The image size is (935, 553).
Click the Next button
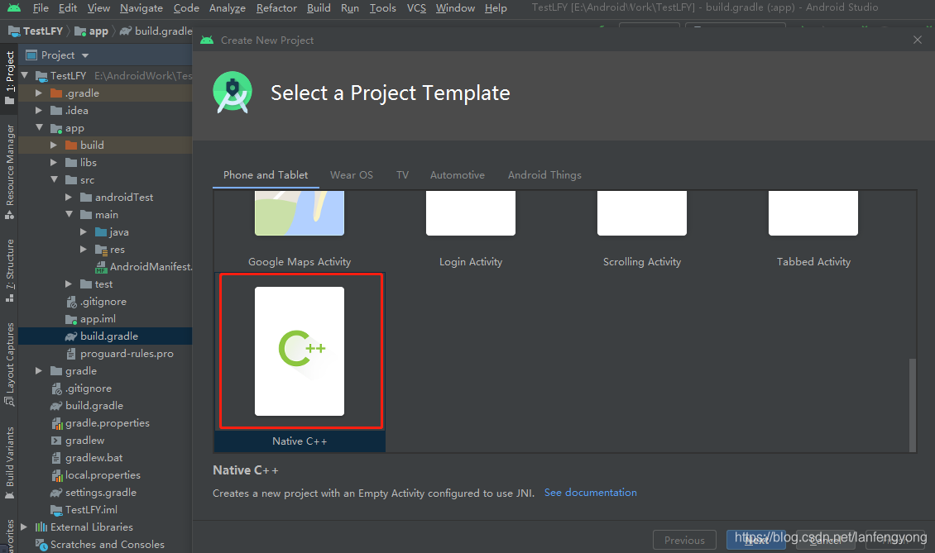(755, 539)
